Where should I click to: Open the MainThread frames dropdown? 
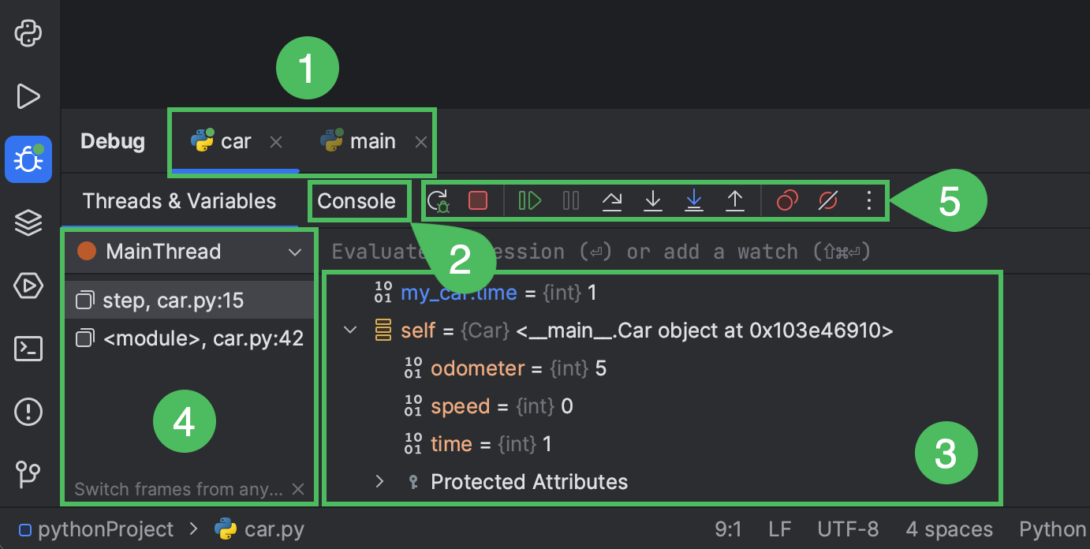click(296, 251)
